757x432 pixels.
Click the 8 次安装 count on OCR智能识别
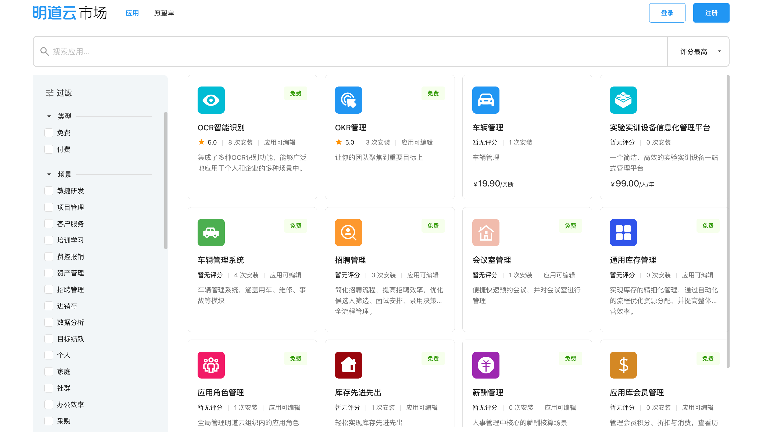tap(240, 142)
